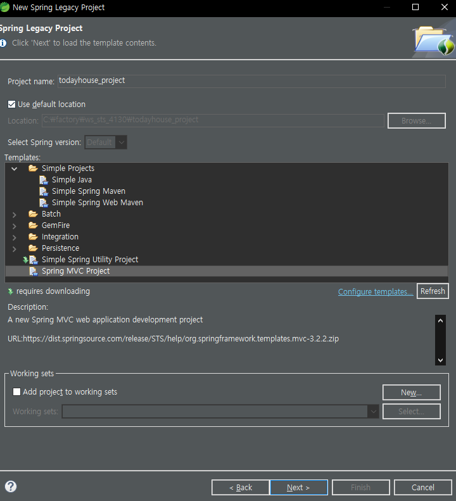Open the Working sets combo box
Image resolution: width=456 pixels, height=501 pixels.
pyautogui.click(x=220, y=412)
